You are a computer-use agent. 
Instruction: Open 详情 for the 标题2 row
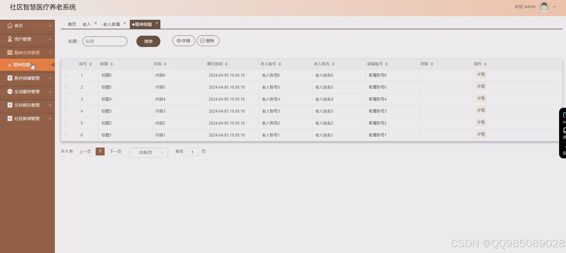pyautogui.click(x=481, y=122)
